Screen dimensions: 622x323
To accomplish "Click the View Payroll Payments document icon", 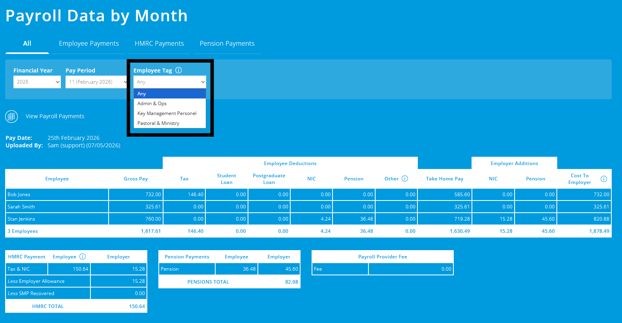I will pyautogui.click(x=11, y=117).
